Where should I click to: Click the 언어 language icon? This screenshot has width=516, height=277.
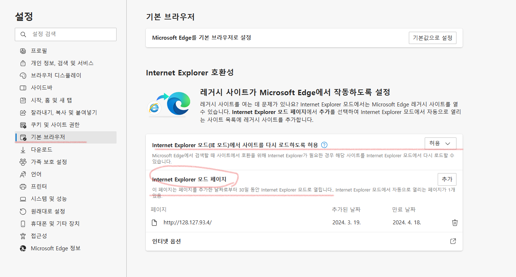point(23,174)
